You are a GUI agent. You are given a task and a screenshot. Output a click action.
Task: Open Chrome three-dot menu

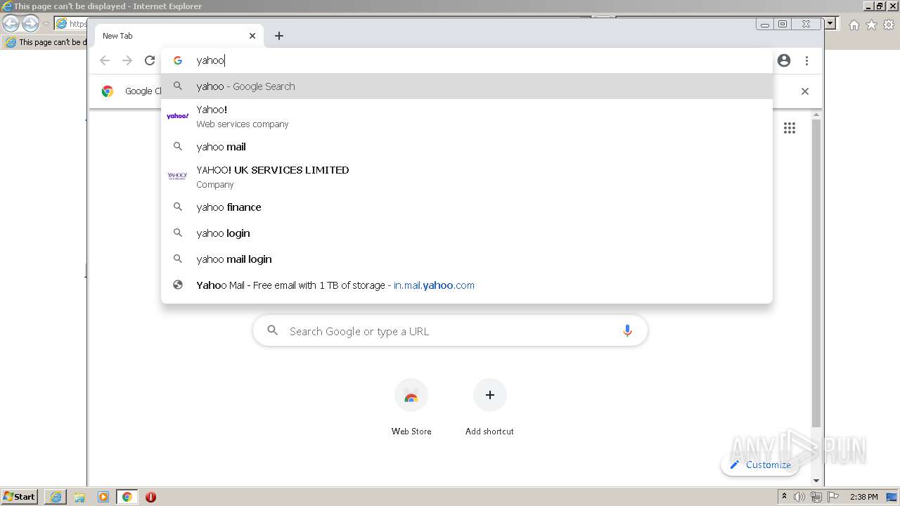pyautogui.click(x=806, y=60)
